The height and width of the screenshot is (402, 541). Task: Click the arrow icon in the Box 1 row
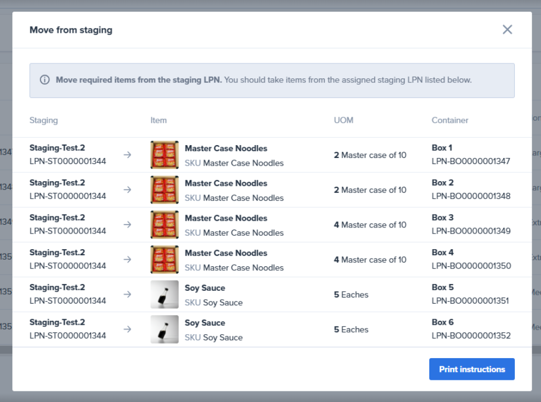click(127, 155)
